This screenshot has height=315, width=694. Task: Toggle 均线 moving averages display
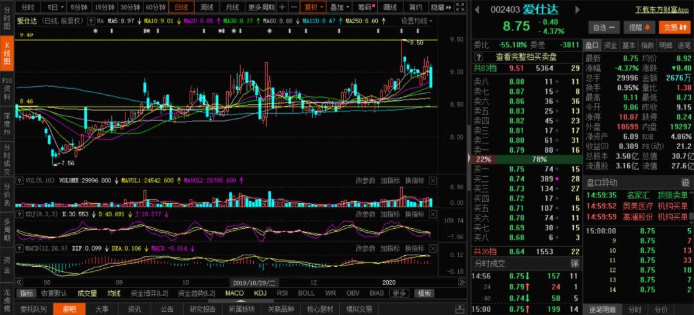click(x=114, y=293)
